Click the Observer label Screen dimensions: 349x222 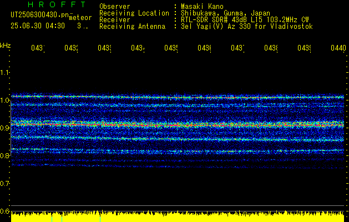tap(115, 7)
